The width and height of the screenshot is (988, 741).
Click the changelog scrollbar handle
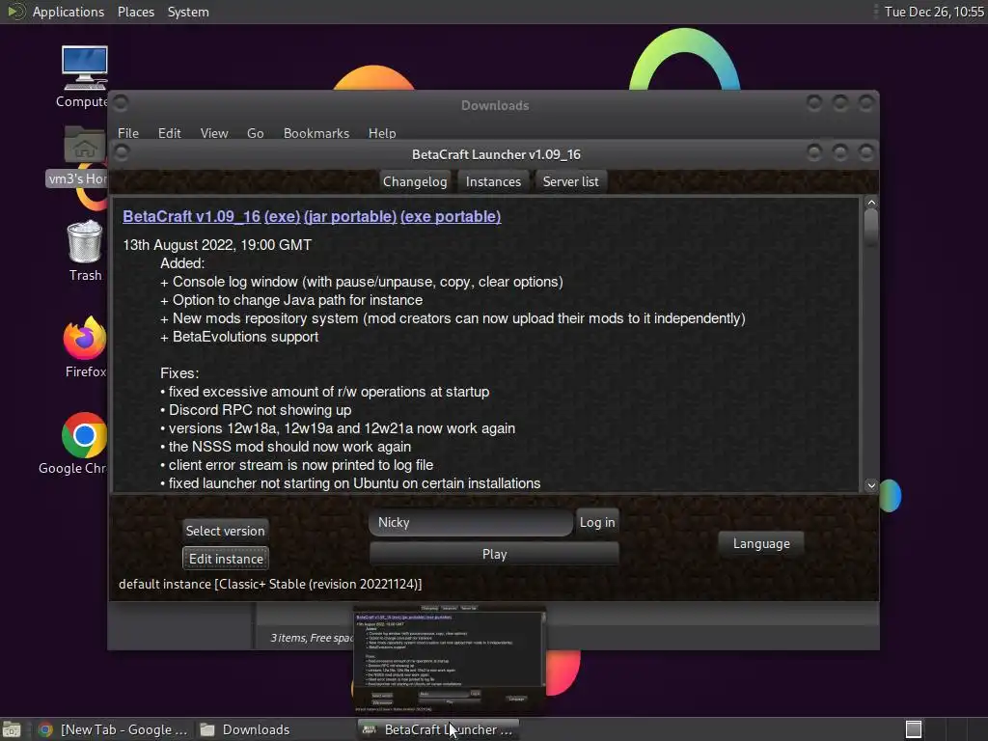[x=871, y=228]
